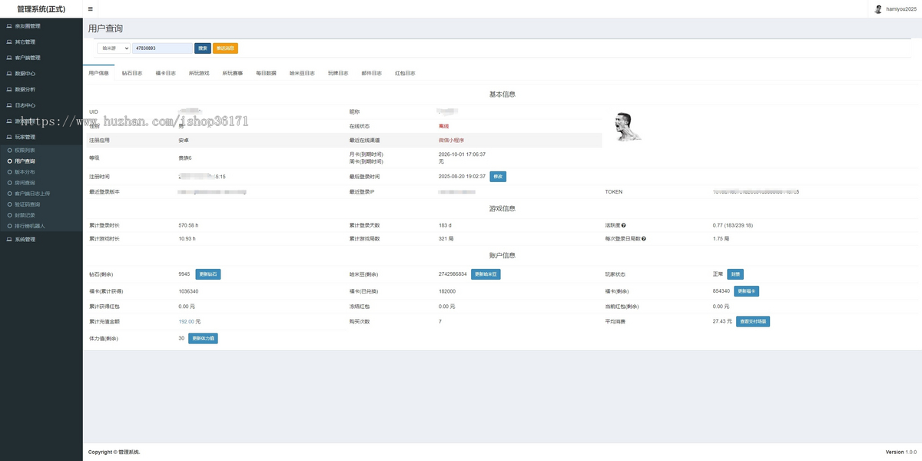Toggle the sidebar hamburger menu icon

point(91,9)
